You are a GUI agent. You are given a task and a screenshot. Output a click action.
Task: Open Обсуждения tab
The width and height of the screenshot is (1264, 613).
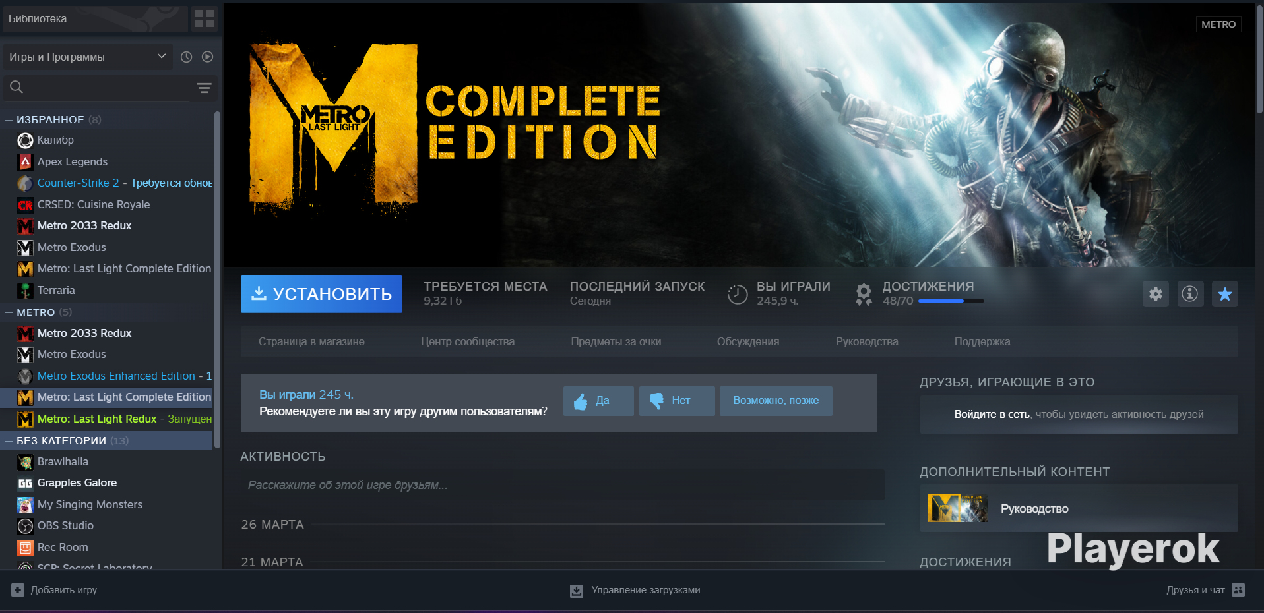(x=748, y=342)
